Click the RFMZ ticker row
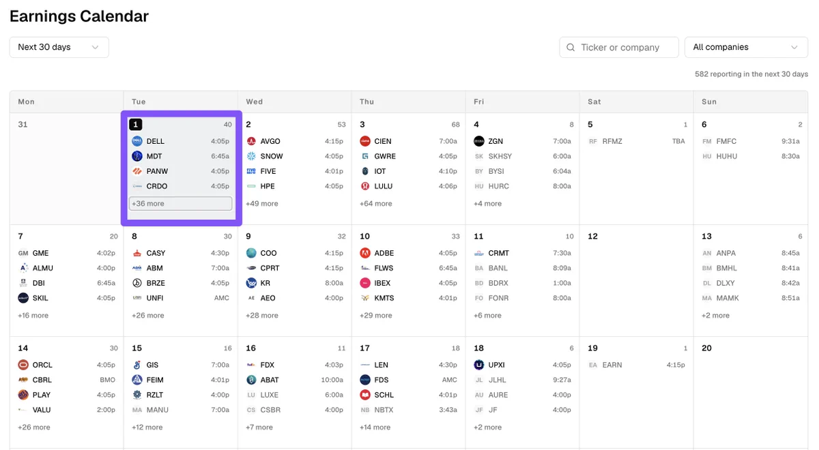 point(636,141)
